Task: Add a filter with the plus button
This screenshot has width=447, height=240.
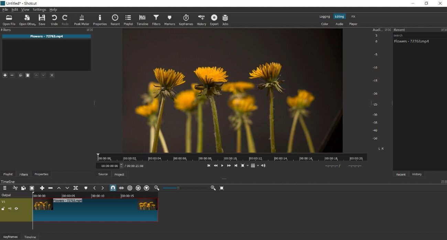Action: [5, 75]
